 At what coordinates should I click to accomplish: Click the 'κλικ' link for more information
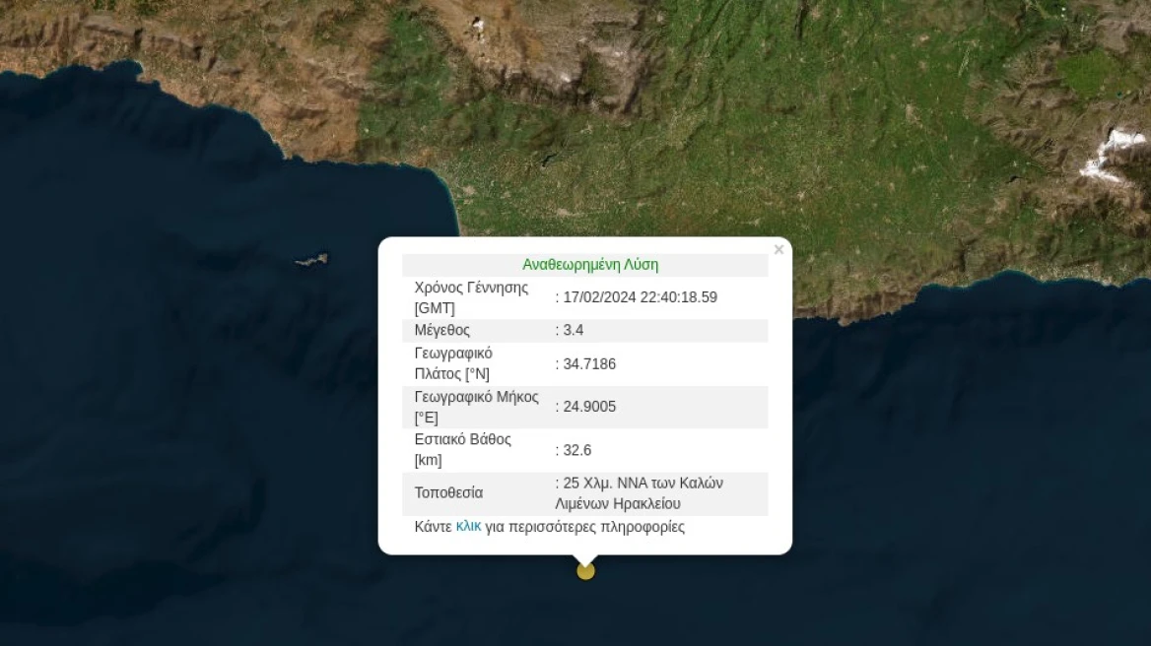point(468,527)
